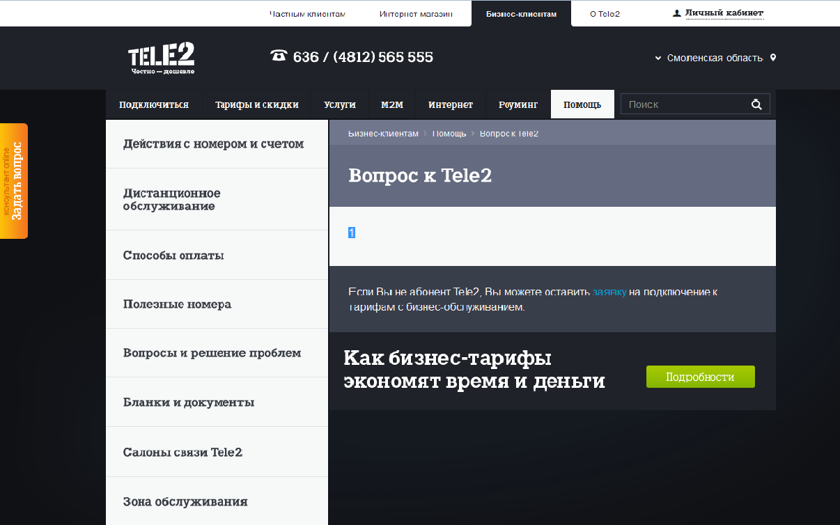Open Зона обслуживания section
This screenshot has height=525, width=840.
(x=217, y=501)
